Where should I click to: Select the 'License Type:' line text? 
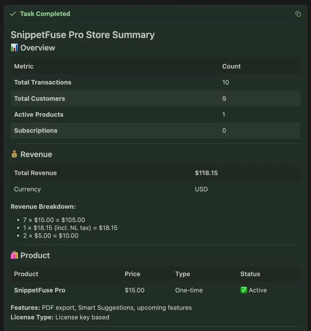(60, 317)
